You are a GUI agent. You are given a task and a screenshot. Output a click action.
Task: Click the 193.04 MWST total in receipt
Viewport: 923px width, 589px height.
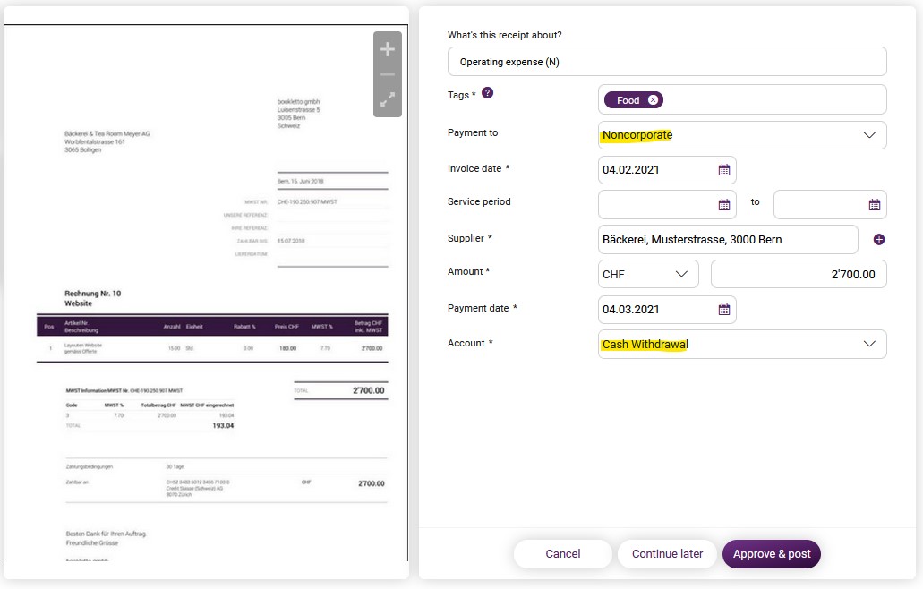tap(223, 425)
